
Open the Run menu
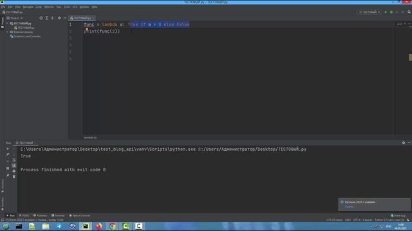(x=59, y=7)
